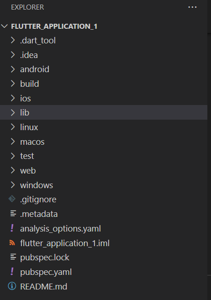Collapse the FLUTTER_APPLICATION_1 root folder
The height and width of the screenshot is (300, 211).
[4, 26]
